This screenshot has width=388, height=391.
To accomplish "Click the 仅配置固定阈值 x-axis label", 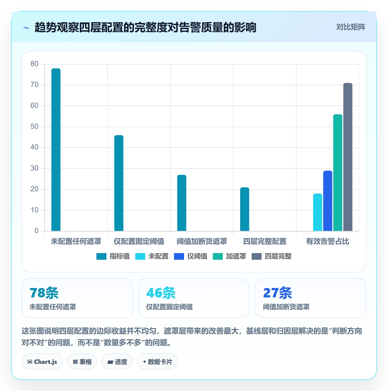I will (x=139, y=241).
